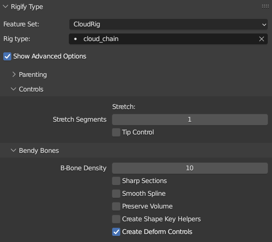
Task: Click the Rig type cloud_chain field
Action: pyautogui.click(x=168, y=39)
